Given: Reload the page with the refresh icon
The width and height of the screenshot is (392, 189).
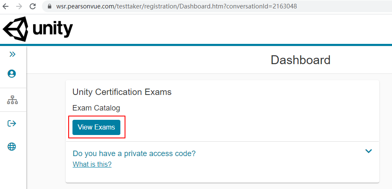Looking at the screenshot, I should point(33,7).
